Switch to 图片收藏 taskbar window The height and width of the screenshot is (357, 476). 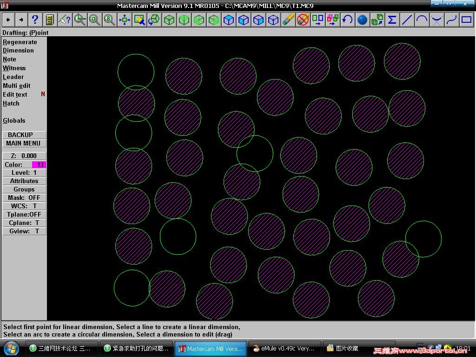tap(359, 349)
